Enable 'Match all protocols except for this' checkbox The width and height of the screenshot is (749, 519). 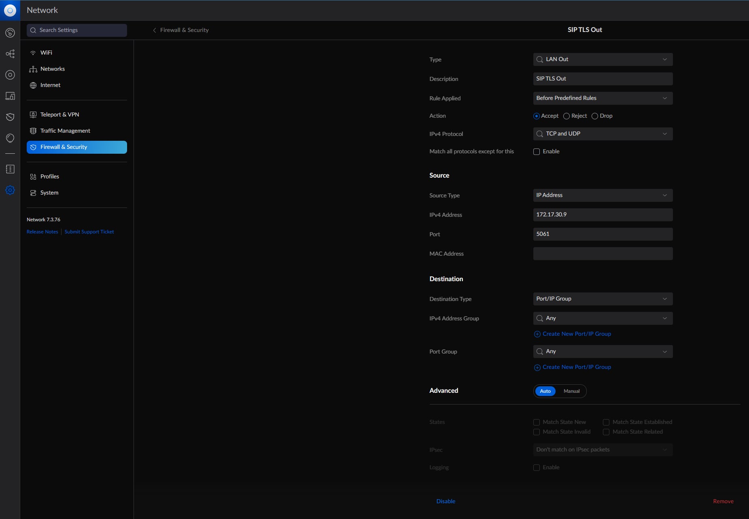tap(537, 152)
